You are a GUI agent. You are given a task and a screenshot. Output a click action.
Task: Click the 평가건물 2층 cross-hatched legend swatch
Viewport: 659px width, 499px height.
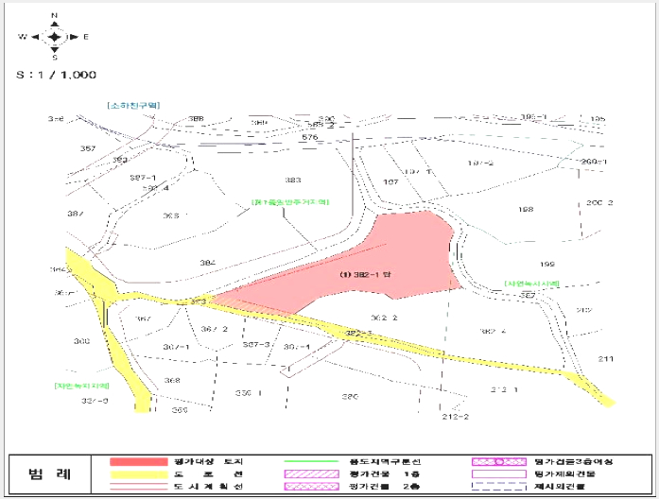pos(311,487)
